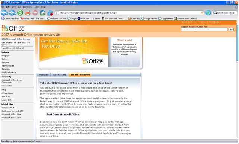Open Learn Online link
The width and height of the screenshot is (239, 144).
tap(7, 100)
